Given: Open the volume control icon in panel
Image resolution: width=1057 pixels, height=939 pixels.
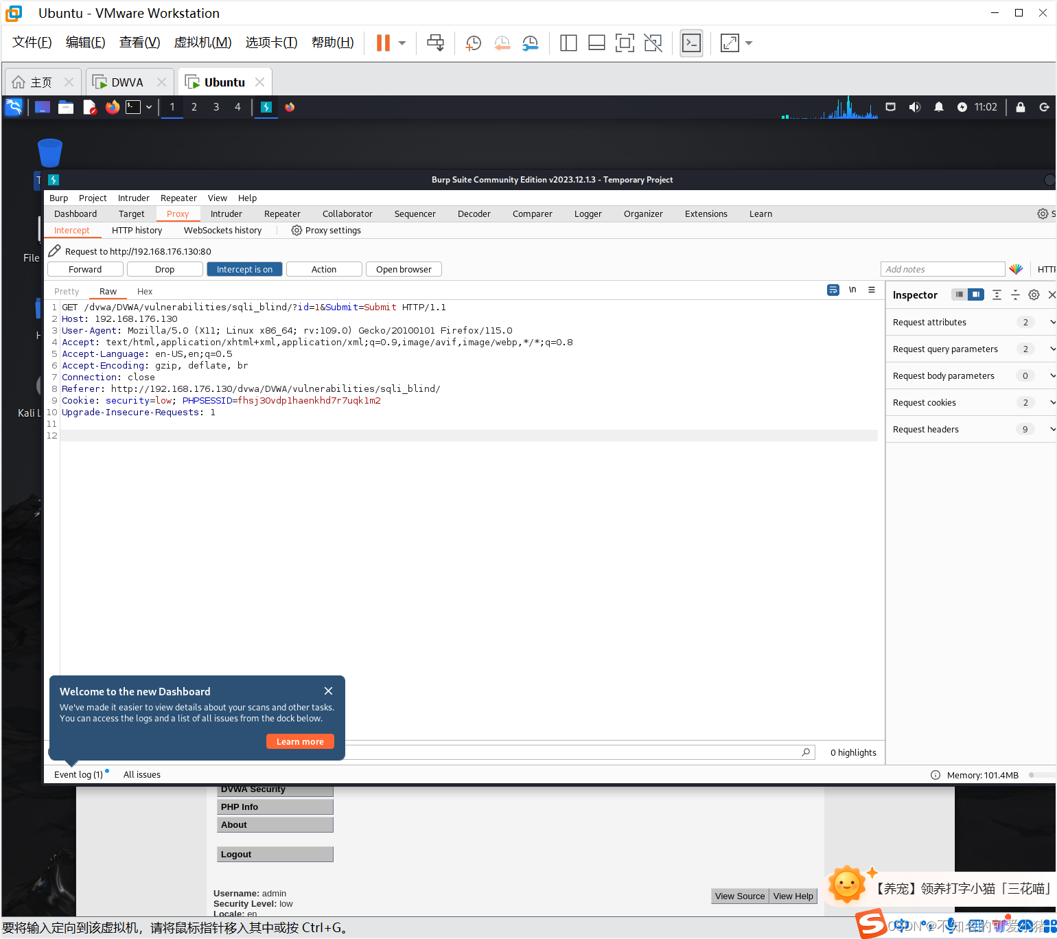Looking at the screenshot, I should [x=914, y=107].
